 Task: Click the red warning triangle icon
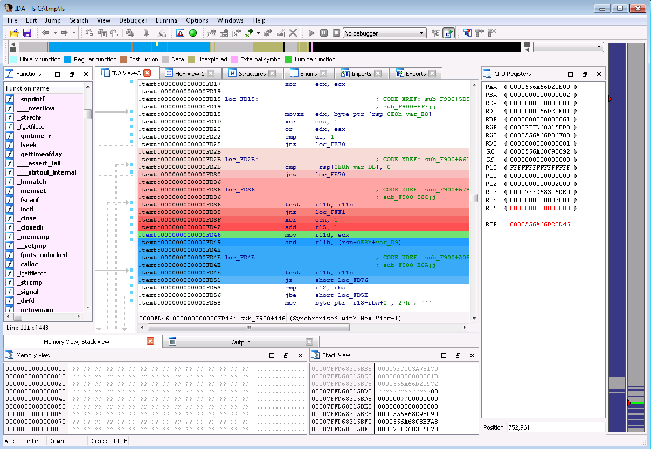tap(180, 33)
